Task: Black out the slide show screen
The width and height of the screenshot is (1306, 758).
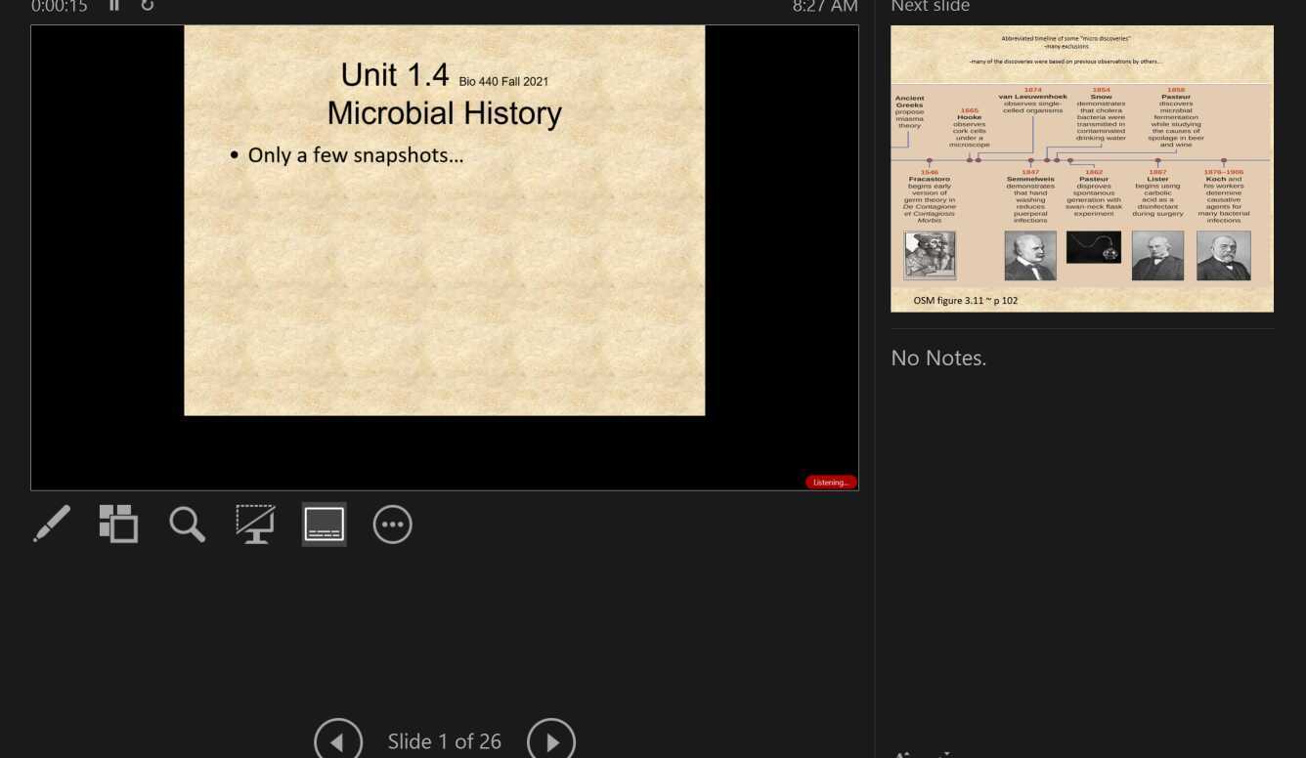Action: [255, 525]
